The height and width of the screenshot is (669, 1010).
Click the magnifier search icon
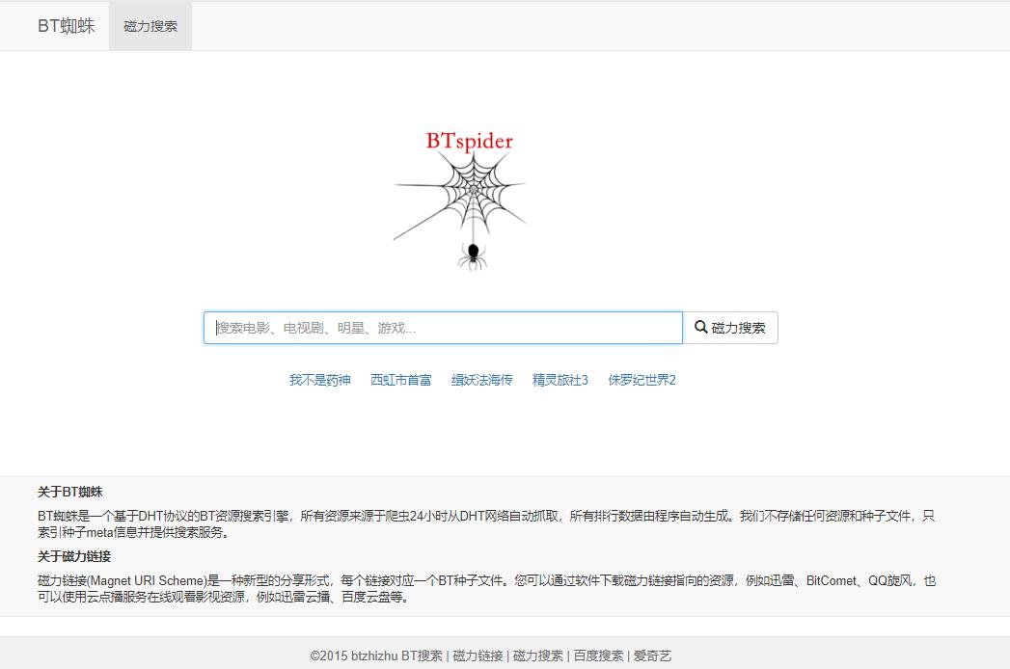tap(700, 328)
